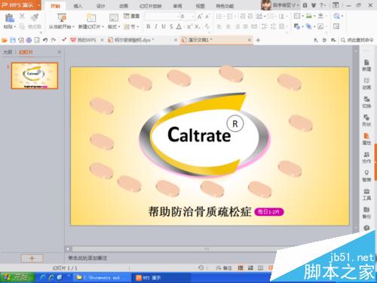
Task: Click the Find magnifier icon in ribbon
Action: pos(337,17)
